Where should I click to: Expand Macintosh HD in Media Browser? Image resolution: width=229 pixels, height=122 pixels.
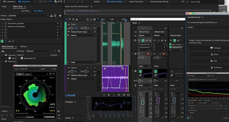tap(18, 58)
